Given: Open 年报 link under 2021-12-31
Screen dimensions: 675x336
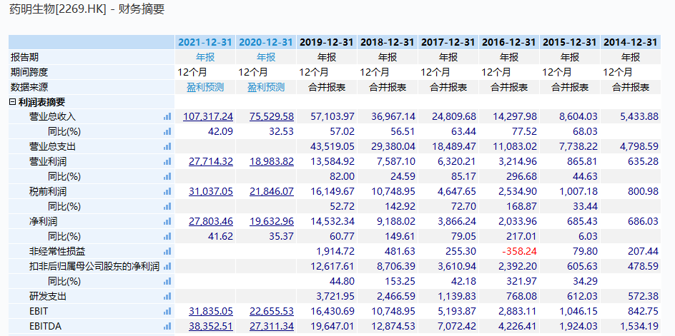Looking at the screenshot, I should click(205, 57).
